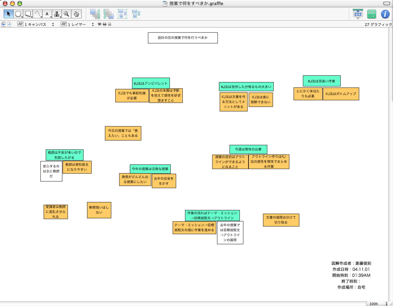Open the Info inspector
This screenshot has width=393, height=306.
coord(385,14)
